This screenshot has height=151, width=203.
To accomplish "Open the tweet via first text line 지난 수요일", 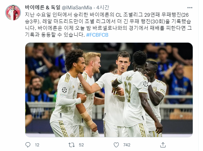I will click(x=107, y=15).
